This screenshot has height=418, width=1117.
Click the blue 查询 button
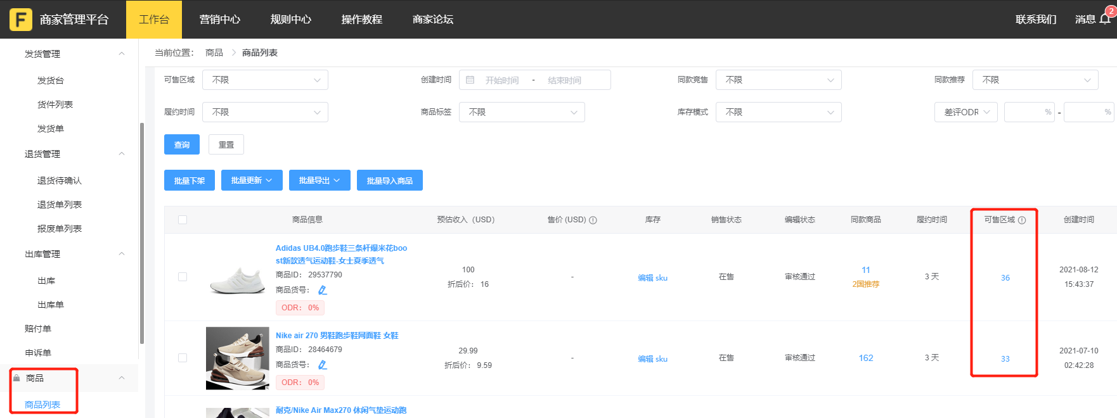point(182,144)
